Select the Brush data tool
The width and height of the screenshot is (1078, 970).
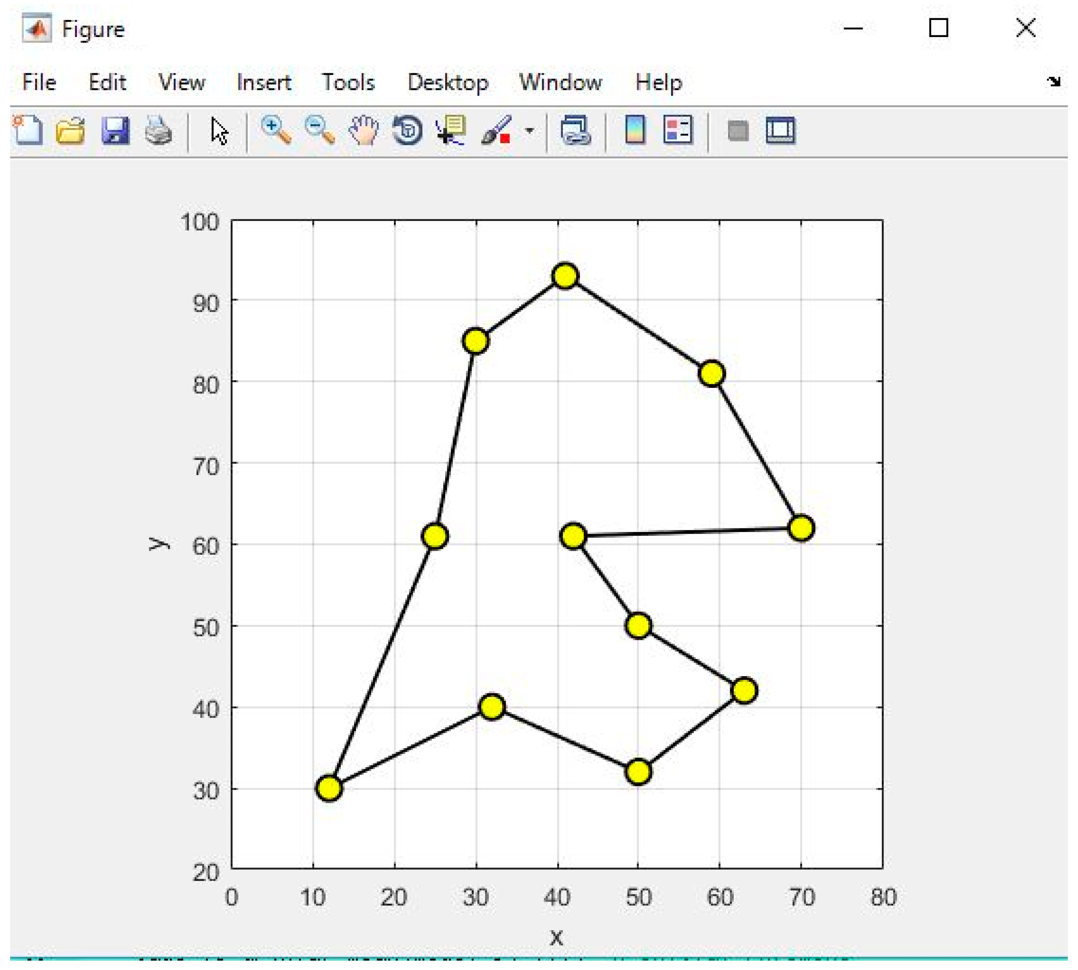coord(496,130)
